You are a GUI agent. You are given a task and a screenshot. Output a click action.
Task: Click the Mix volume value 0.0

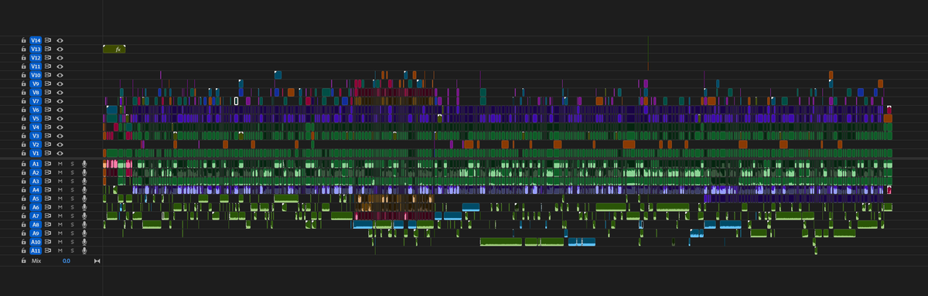(x=67, y=261)
